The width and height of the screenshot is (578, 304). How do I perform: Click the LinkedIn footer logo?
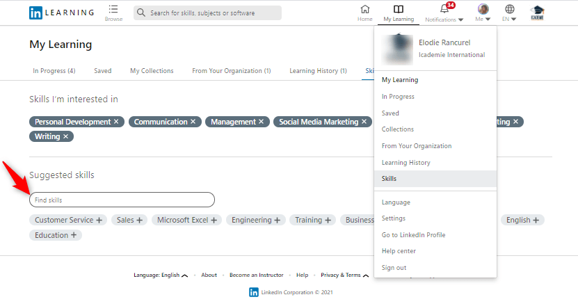pyautogui.click(x=254, y=292)
